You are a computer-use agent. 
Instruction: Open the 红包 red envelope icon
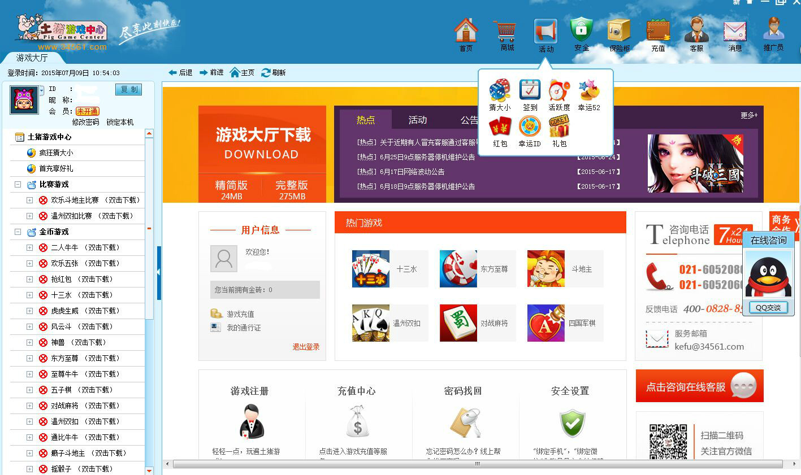point(500,127)
